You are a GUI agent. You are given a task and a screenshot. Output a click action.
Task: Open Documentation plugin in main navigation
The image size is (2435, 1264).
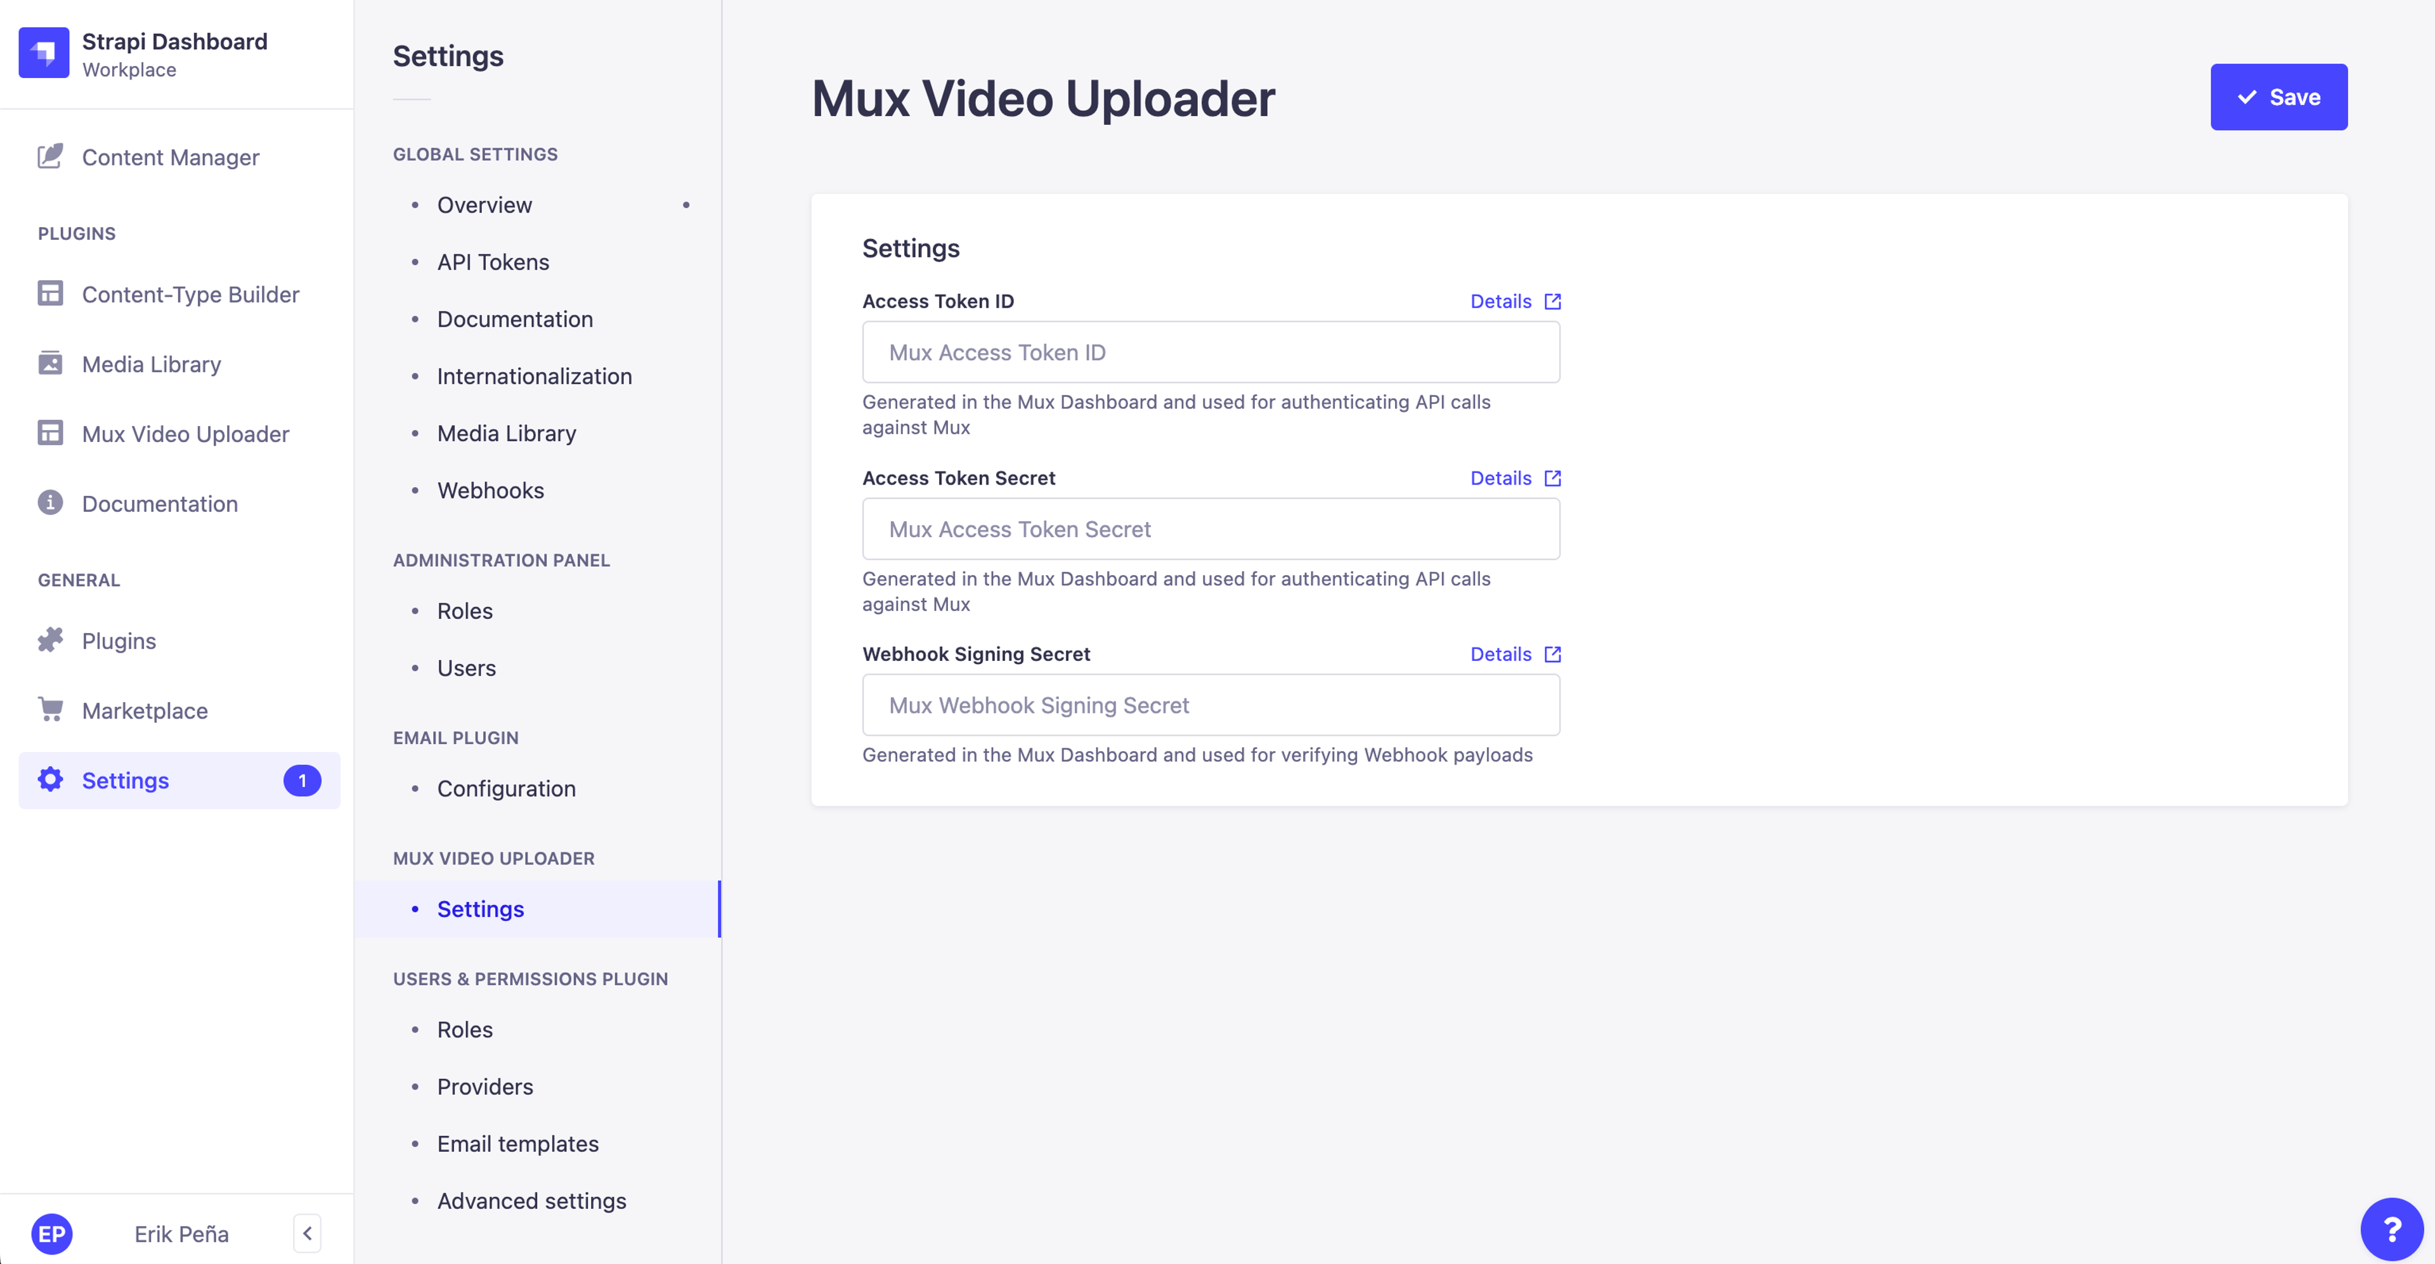click(x=179, y=504)
